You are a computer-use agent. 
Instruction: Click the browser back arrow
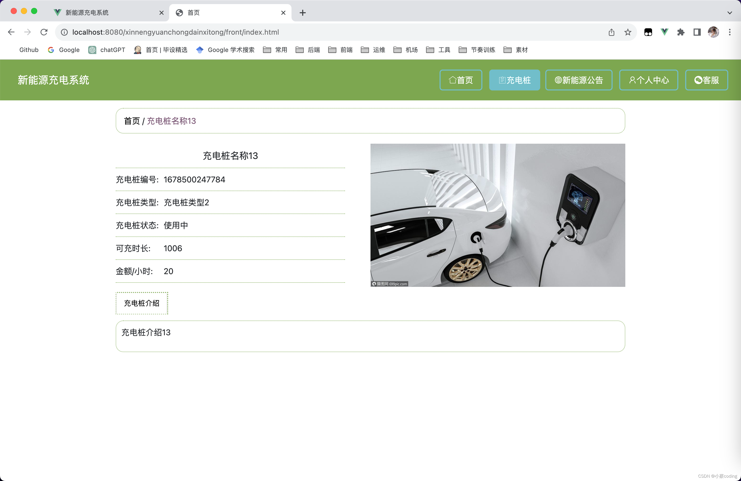click(11, 32)
